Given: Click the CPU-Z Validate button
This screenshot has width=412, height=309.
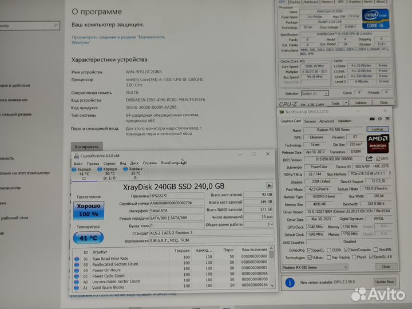Looking at the screenshot, I should pyautogui.click(x=360, y=103).
